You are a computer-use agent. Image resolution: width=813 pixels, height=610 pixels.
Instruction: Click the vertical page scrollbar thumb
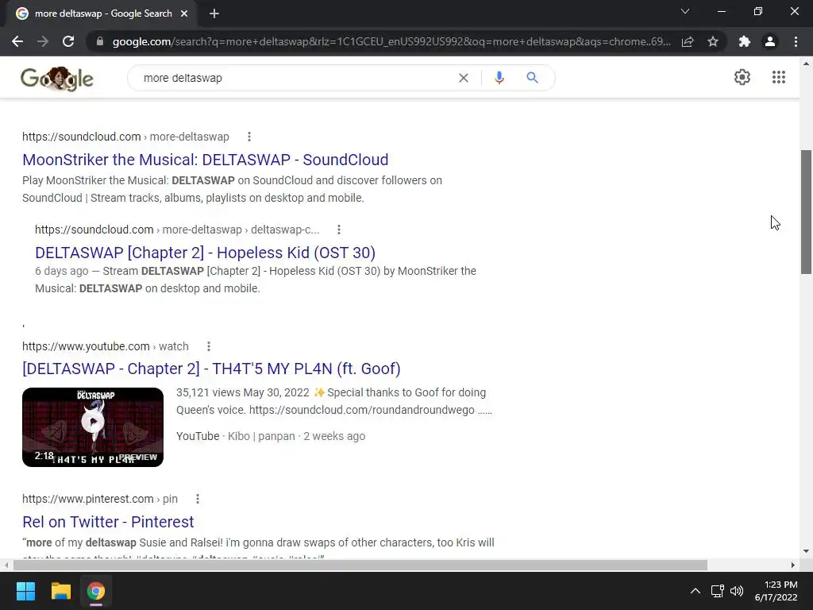coord(806,211)
